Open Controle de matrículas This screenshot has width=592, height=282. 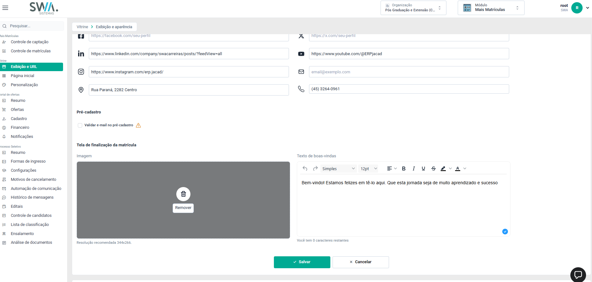[31, 51]
